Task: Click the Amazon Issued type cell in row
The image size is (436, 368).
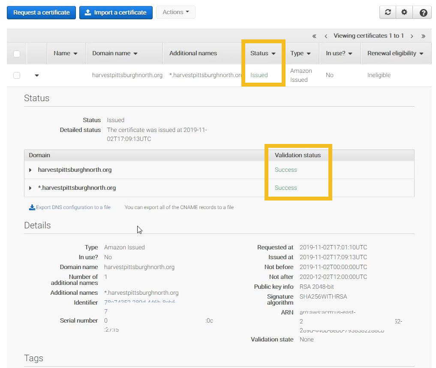Action: coord(301,75)
